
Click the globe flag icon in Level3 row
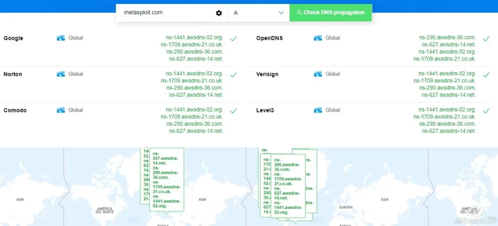pyautogui.click(x=318, y=110)
